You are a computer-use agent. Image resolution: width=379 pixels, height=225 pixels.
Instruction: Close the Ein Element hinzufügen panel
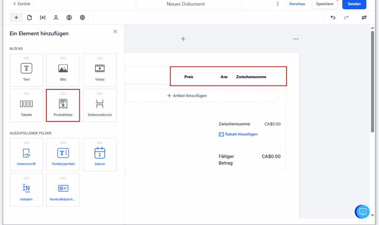115,32
